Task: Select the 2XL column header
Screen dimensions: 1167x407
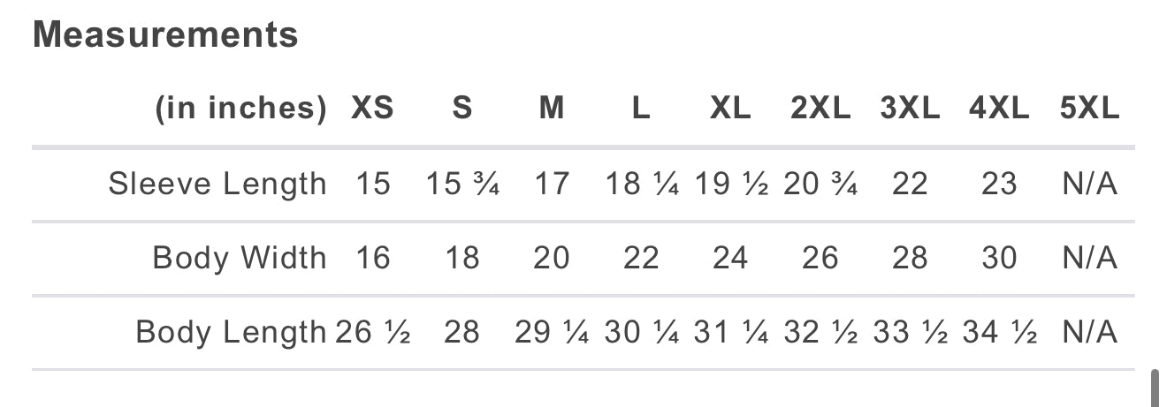Action: [820, 109]
